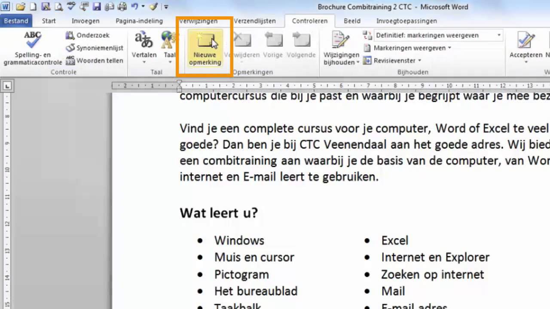Click the print preview magnifier icon
Image resolution: width=550 pixels, height=309 pixels.
click(x=59, y=6)
